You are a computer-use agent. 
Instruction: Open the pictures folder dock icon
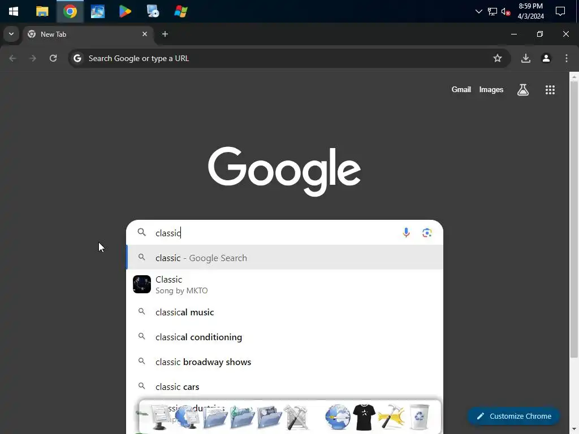coord(269,417)
